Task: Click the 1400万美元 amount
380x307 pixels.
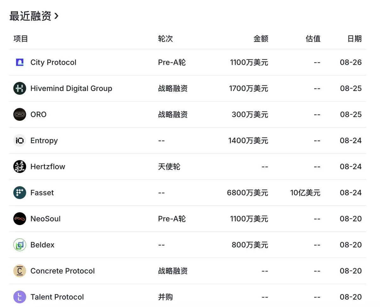Action: [248, 141]
